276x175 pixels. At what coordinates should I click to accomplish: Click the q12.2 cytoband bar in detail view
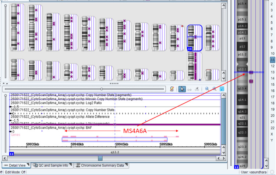(115, 152)
